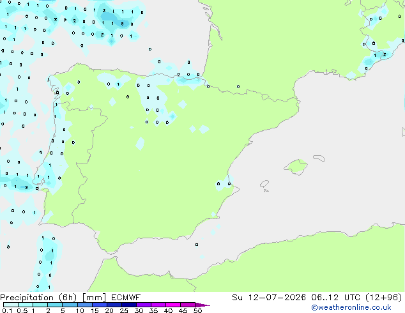Click the "ECMWF" model label

tap(126, 298)
